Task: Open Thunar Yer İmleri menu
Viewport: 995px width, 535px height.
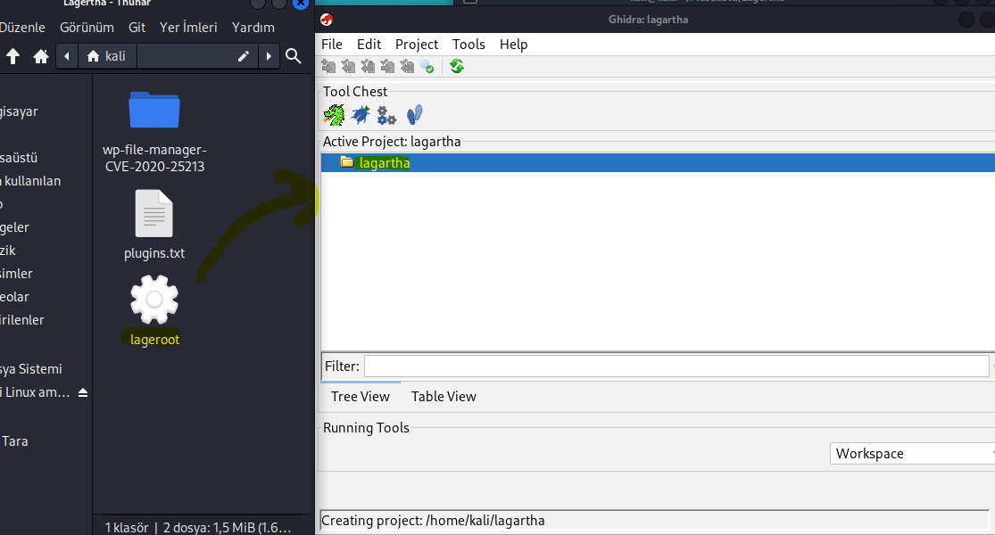Action: [187, 28]
